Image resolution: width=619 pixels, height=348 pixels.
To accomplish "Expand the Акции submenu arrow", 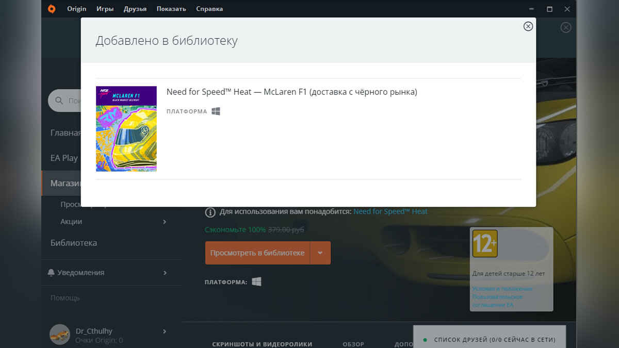I will (165, 222).
